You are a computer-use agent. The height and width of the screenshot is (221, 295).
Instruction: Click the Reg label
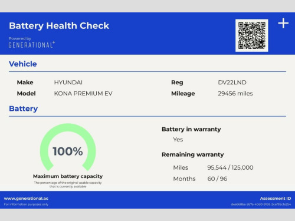177,83
